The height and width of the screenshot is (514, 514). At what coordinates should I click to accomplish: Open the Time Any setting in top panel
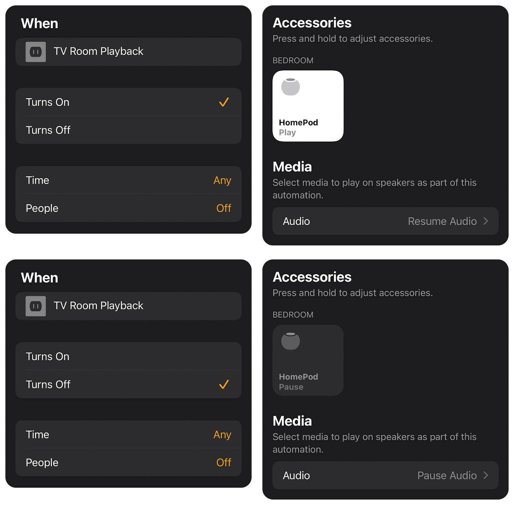(x=128, y=180)
